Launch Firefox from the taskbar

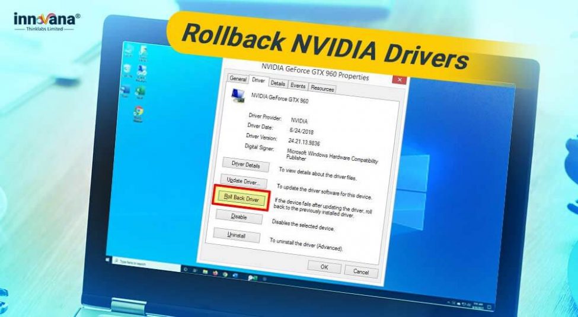tap(215, 273)
